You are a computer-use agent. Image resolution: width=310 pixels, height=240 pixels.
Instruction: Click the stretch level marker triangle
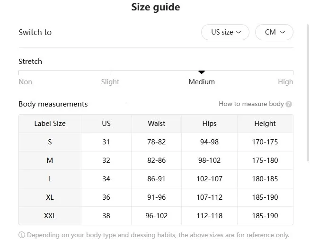(202, 72)
